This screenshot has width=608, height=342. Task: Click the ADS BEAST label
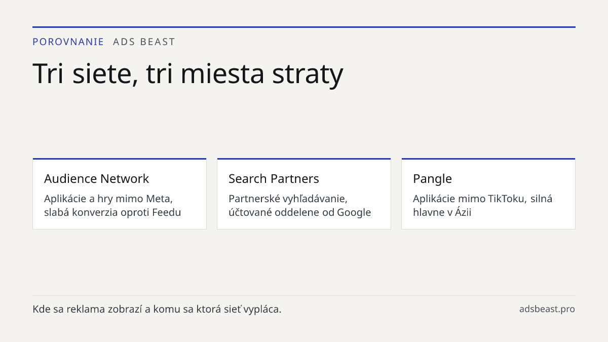(x=144, y=42)
